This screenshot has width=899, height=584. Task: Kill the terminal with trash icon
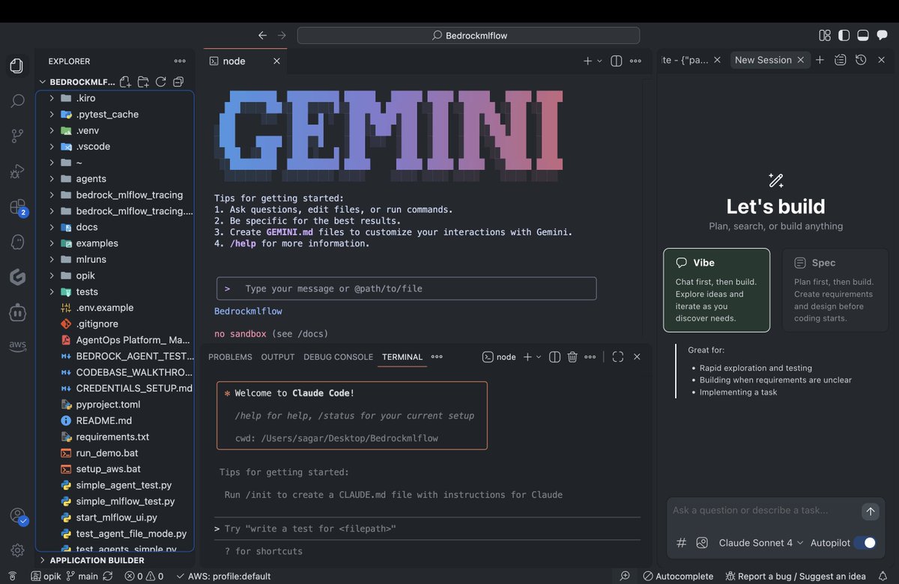[572, 357]
